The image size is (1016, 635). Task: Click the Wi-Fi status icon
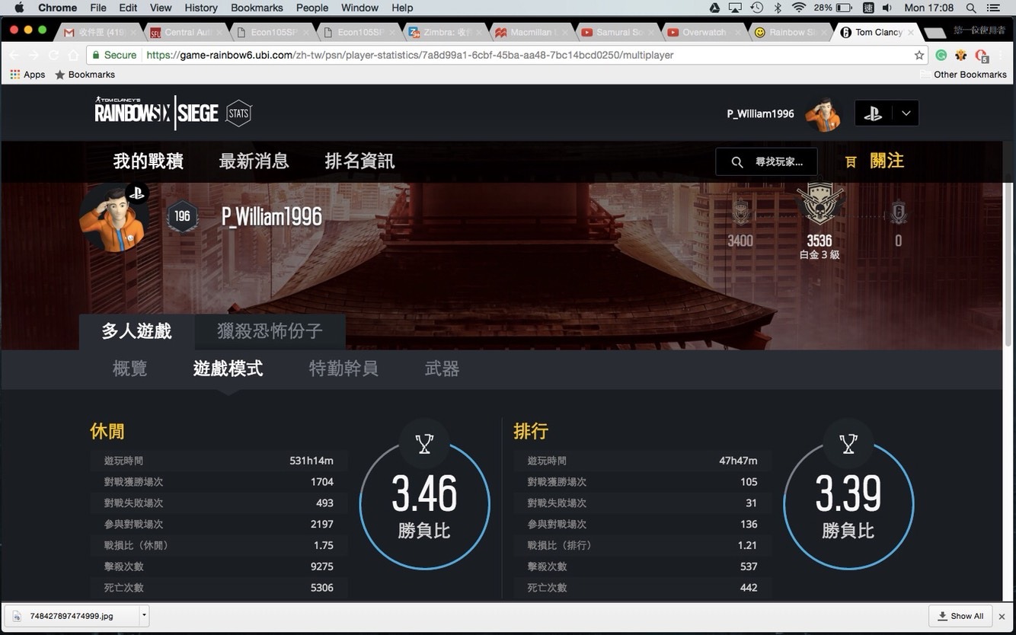tap(799, 8)
